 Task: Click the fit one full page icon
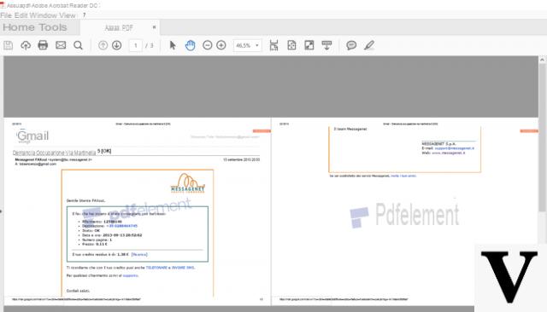point(291,45)
